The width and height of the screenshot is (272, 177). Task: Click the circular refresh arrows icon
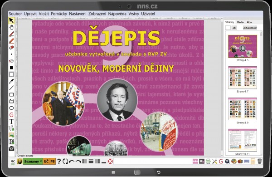pos(65,162)
